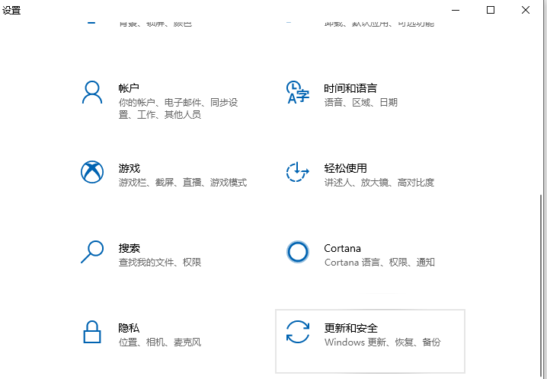Viewport: 547px width, 379px height.
Task: Click the Update & Security (更新和安全) arrows icon
Action: click(x=298, y=332)
